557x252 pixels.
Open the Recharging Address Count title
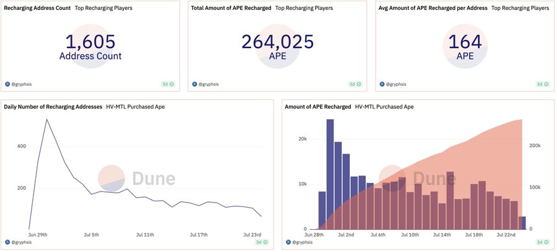tap(37, 8)
